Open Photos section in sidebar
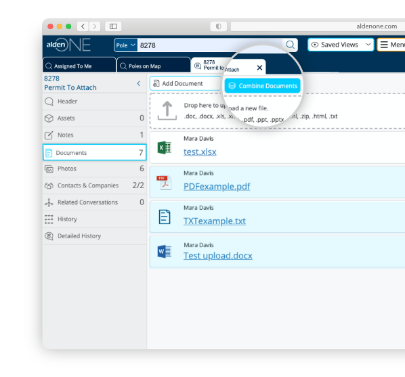This screenshot has height=377, width=405. coord(95,169)
